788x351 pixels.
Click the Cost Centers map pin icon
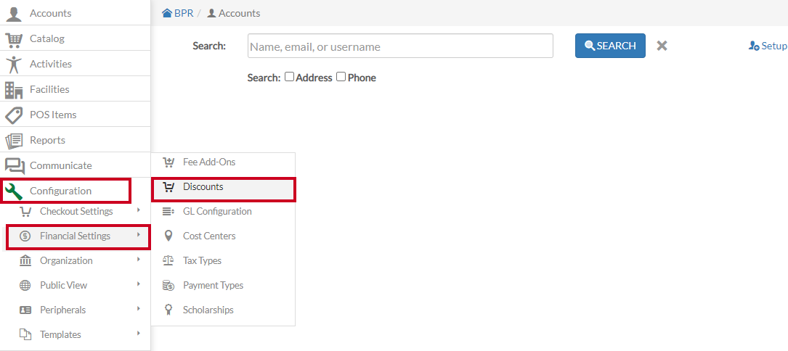168,236
